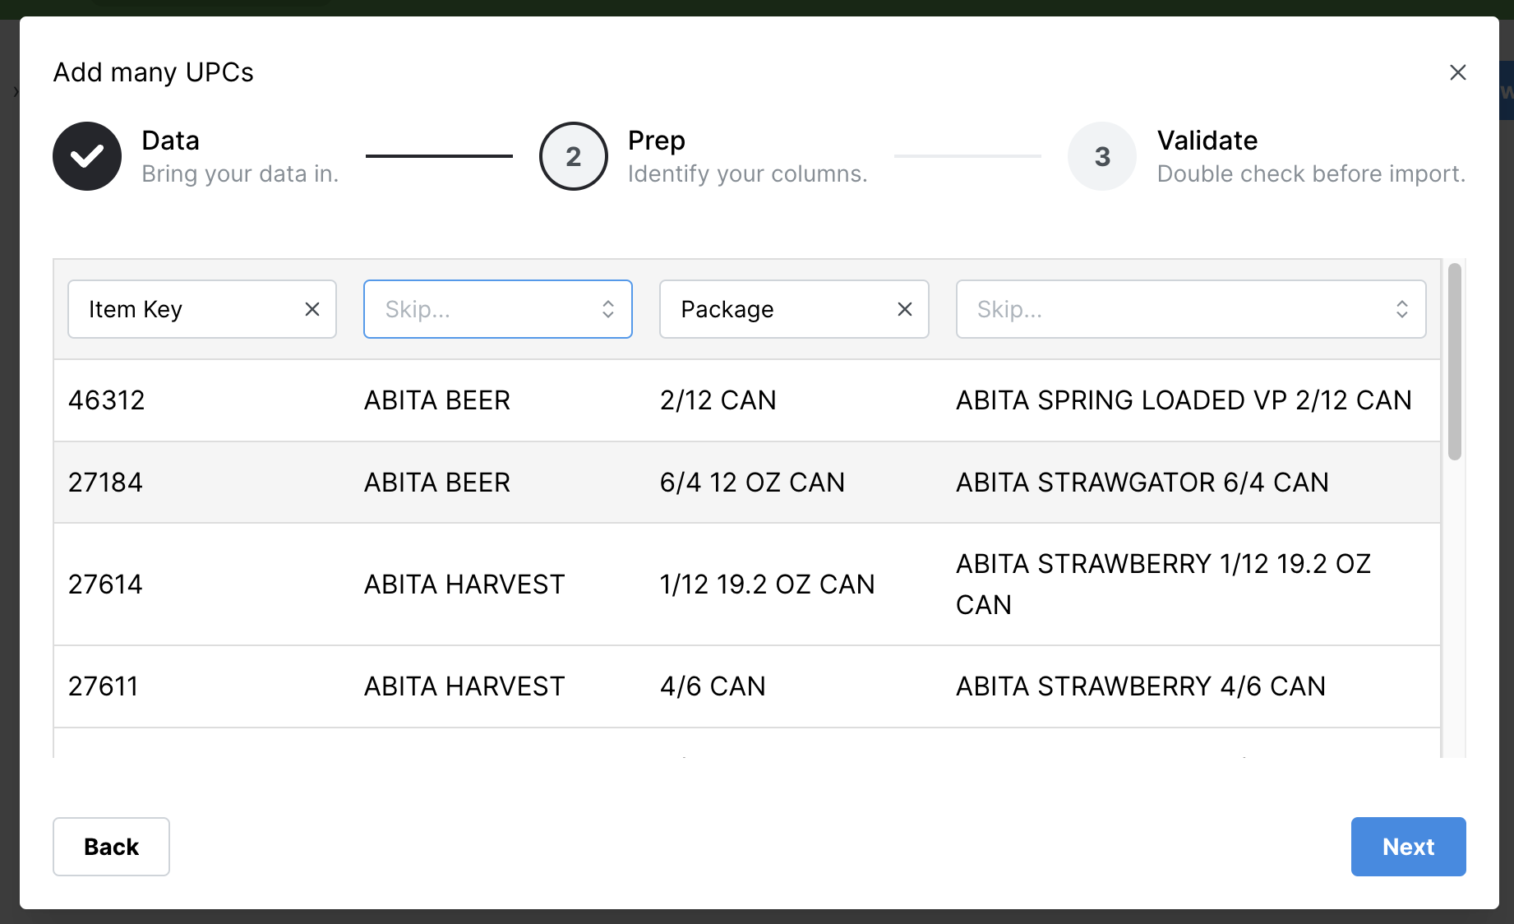Click the table vertical scrollbar thumb
Image resolution: width=1514 pixels, height=924 pixels.
(x=1455, y=362)
